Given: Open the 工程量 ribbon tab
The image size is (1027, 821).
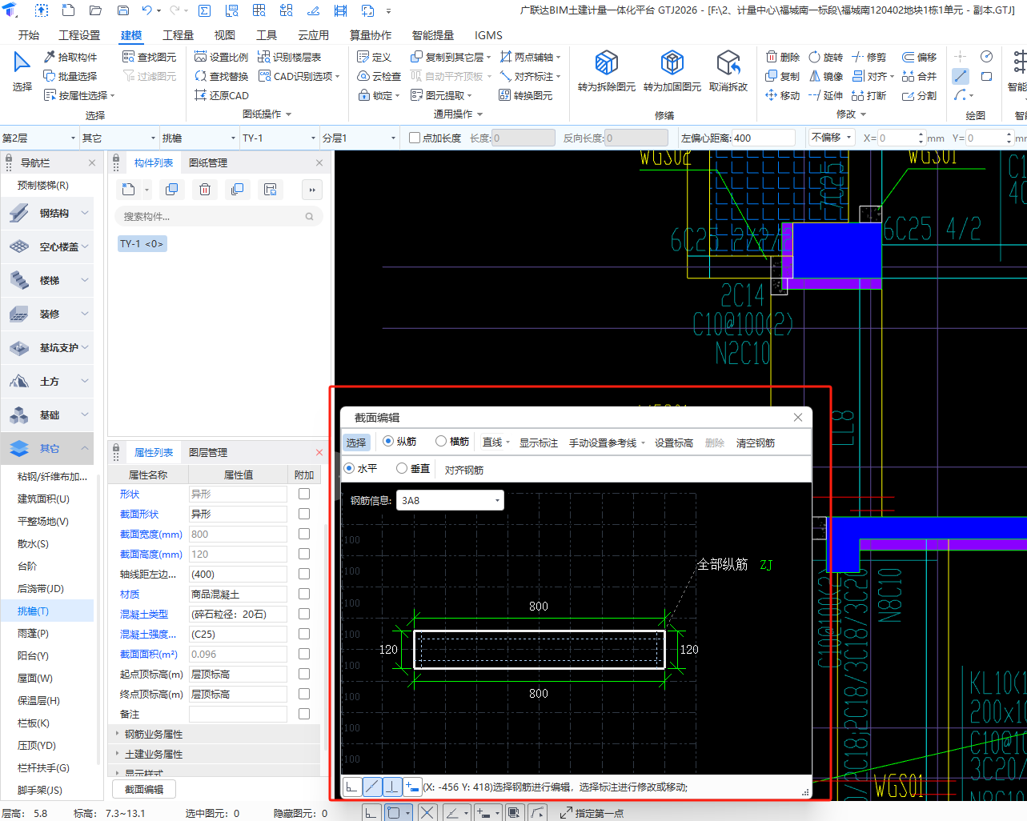Looking at the screenshot, I should 178,35.
